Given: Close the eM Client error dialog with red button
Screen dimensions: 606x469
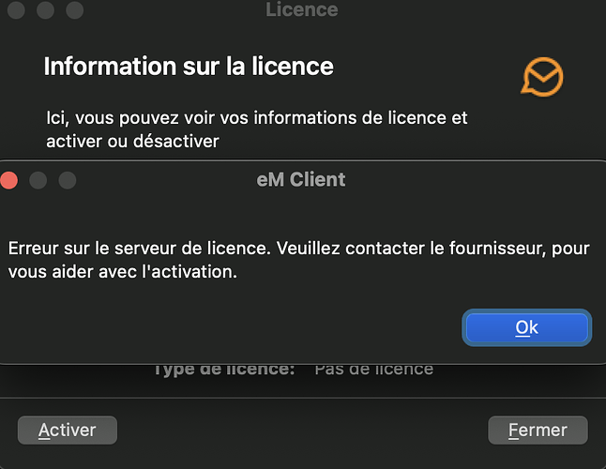Looking at the screenshot, I should tap(9, 179).
